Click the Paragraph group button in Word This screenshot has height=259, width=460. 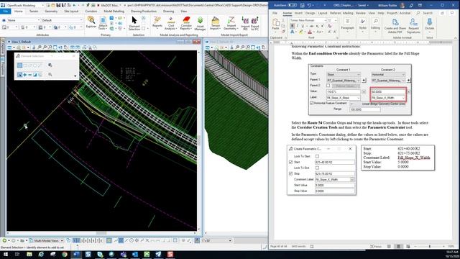click(x=347, y=24)
